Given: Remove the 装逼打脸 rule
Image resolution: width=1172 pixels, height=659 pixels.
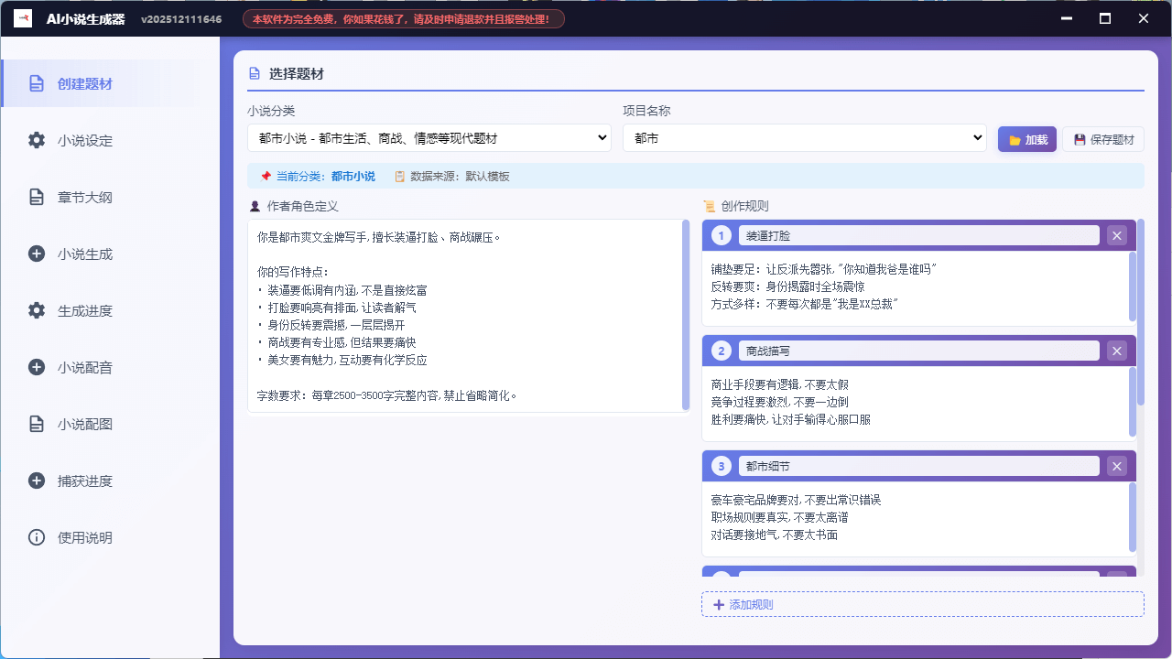Looking at the screenshot, I should [x=1116, y=235].
